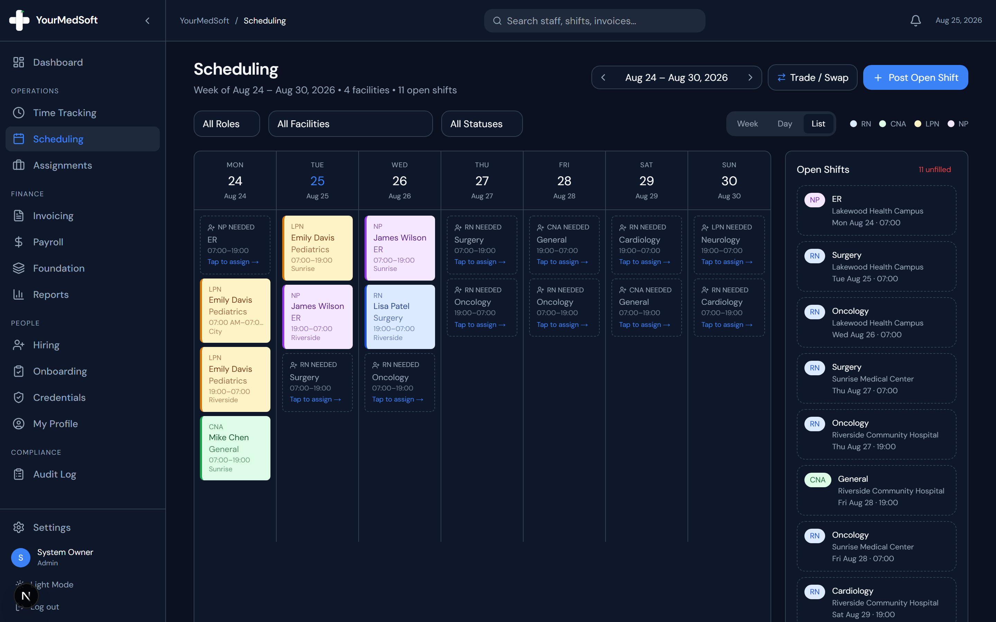
Task: Open the All Facilities filter dropdown
Action: point(350,124)
